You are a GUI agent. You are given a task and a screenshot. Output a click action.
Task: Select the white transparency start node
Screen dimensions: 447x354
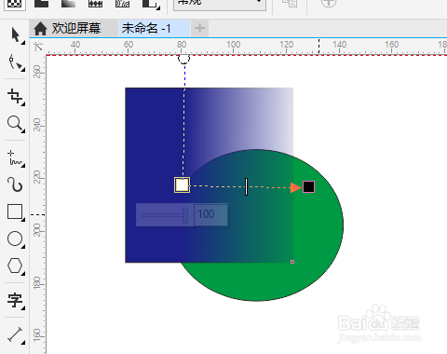(x=182, y=185)
